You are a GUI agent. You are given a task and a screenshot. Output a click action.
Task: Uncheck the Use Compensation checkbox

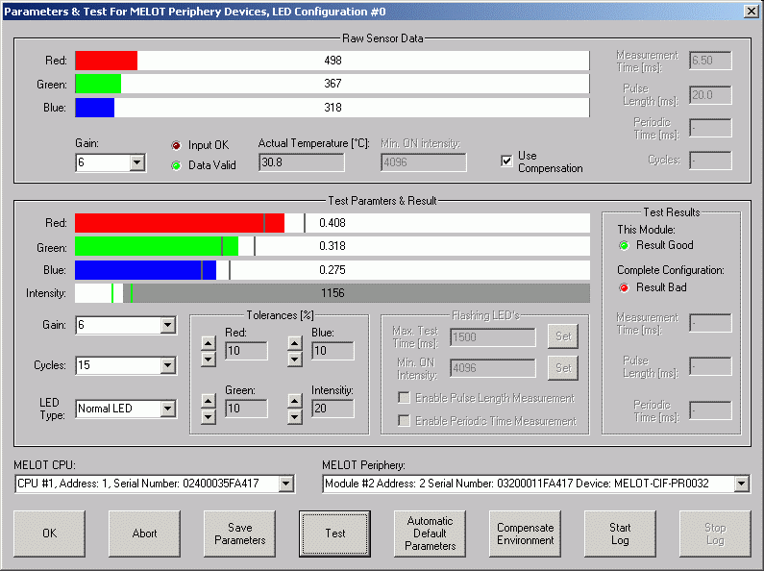506,161
